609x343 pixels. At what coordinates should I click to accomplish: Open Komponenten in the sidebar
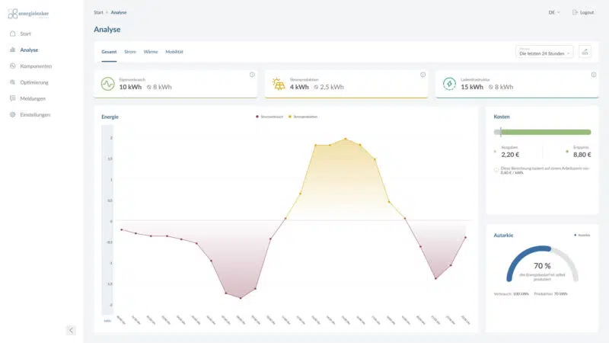click(36, 66)
